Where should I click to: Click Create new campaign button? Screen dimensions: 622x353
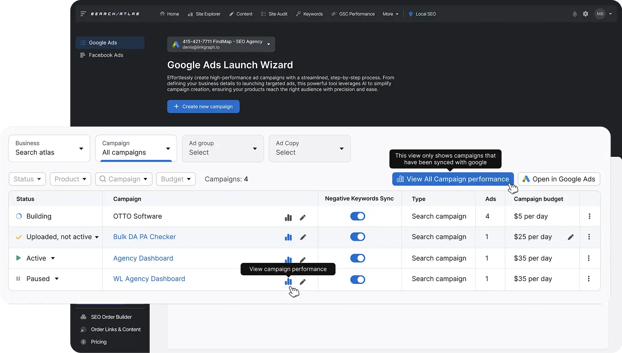[x=203, y=107]
